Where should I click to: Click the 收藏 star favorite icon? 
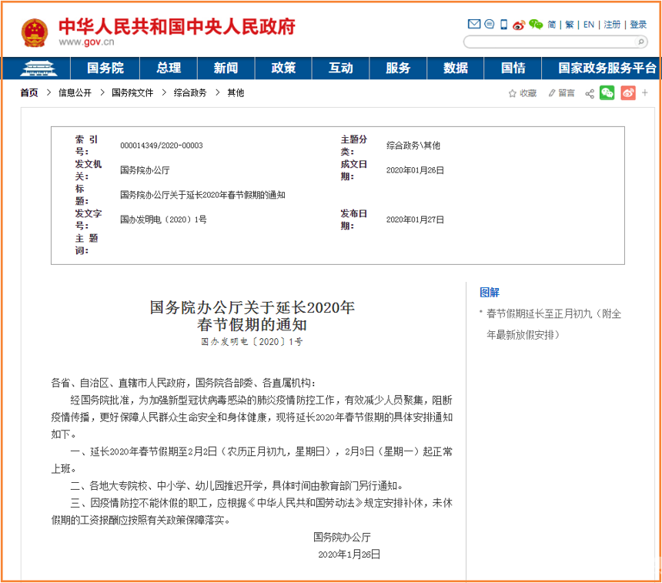point(513,93)
